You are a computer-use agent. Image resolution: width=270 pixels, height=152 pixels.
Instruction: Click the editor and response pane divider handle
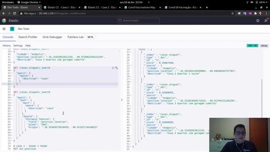coord(122,100)
